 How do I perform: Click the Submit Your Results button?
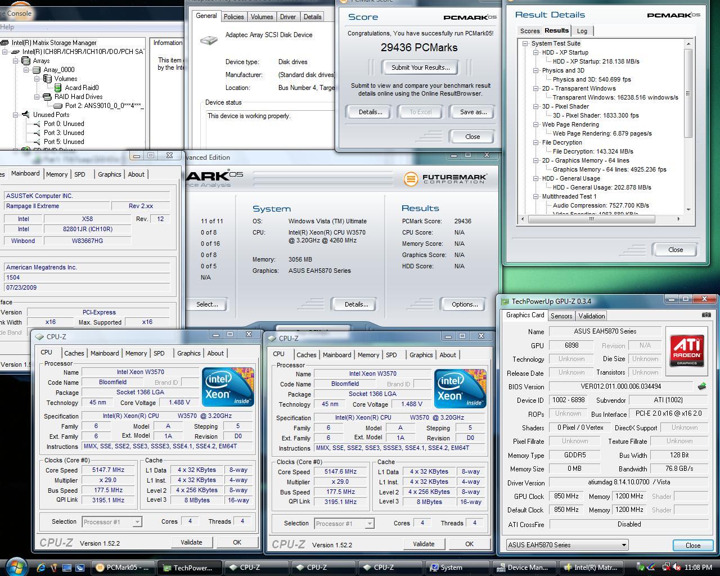coord(421,67)
